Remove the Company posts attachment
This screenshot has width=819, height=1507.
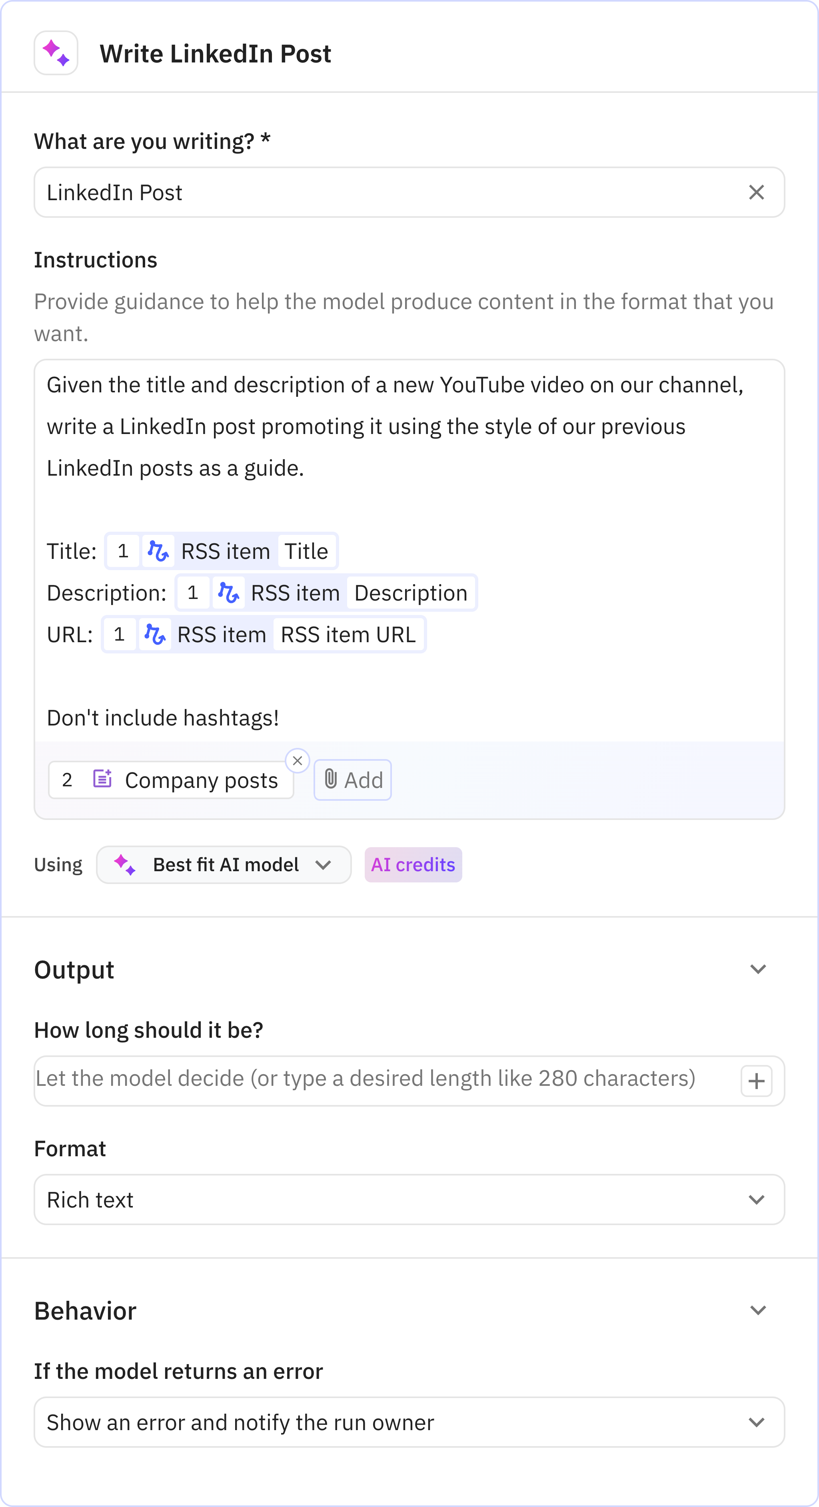(x=298, y=761)
